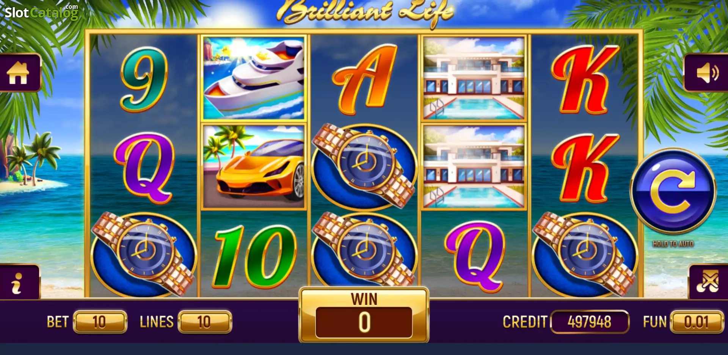Open the SlotCatalog.com logo link
Screen dimensions: 728x355
click(x=41, y=12)
